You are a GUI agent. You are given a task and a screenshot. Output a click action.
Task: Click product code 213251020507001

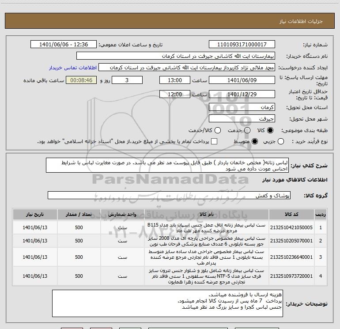(x=291, y=241)
